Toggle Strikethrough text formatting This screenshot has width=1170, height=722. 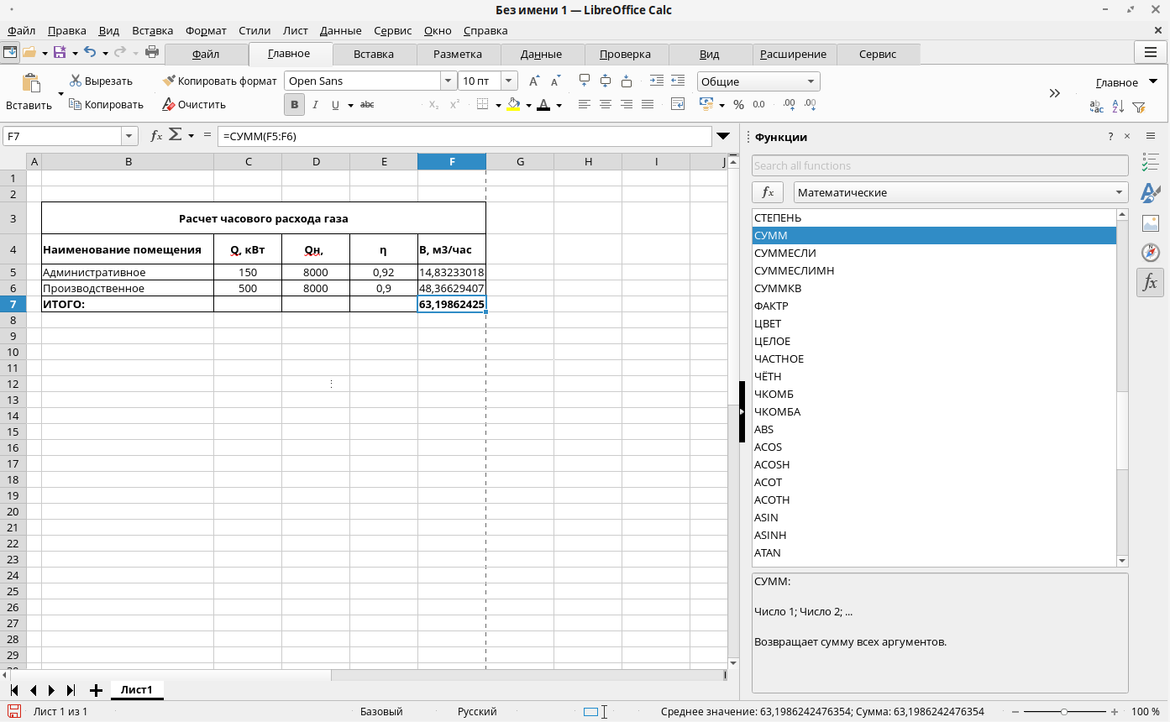click(x=367, y=105)
